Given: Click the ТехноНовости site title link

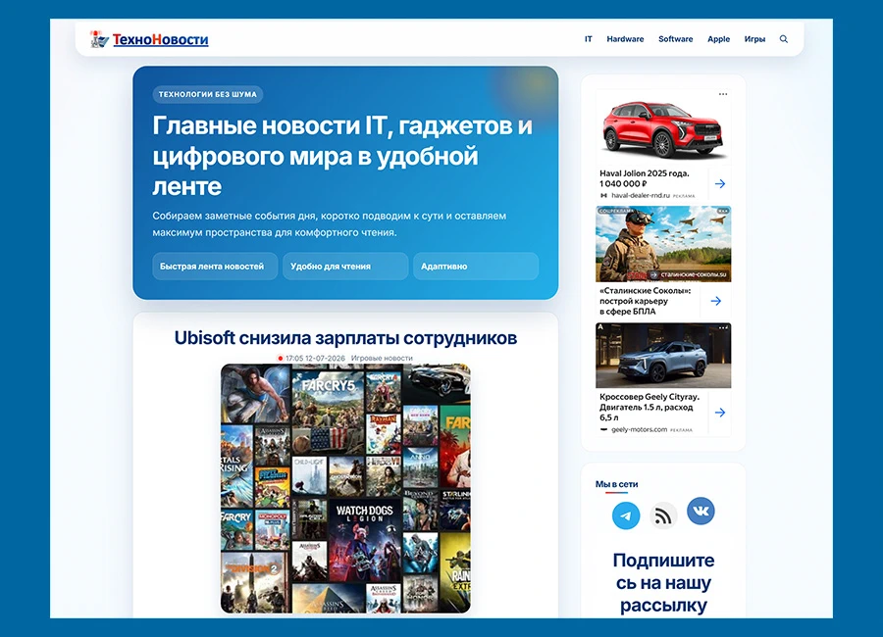Looking at the screenshot, I should (161, 39).
